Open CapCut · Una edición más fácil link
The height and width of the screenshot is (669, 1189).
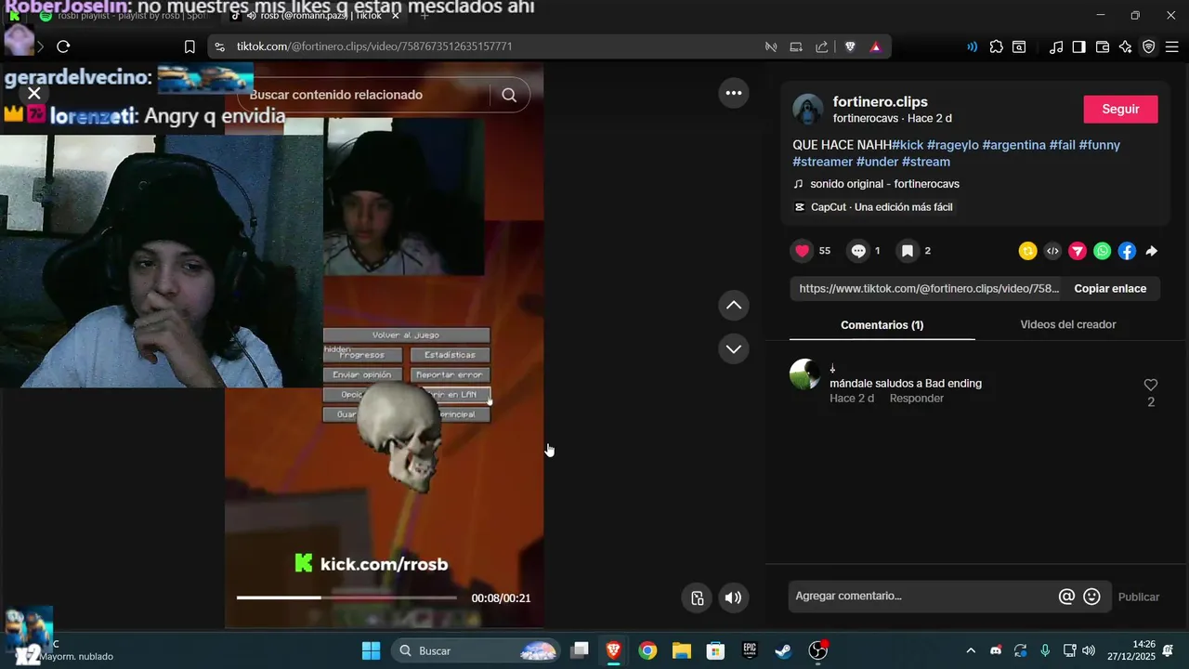click(882, 207)
